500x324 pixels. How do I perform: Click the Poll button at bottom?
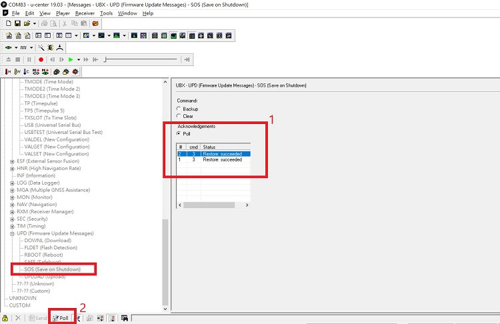[x=60, y=318]
